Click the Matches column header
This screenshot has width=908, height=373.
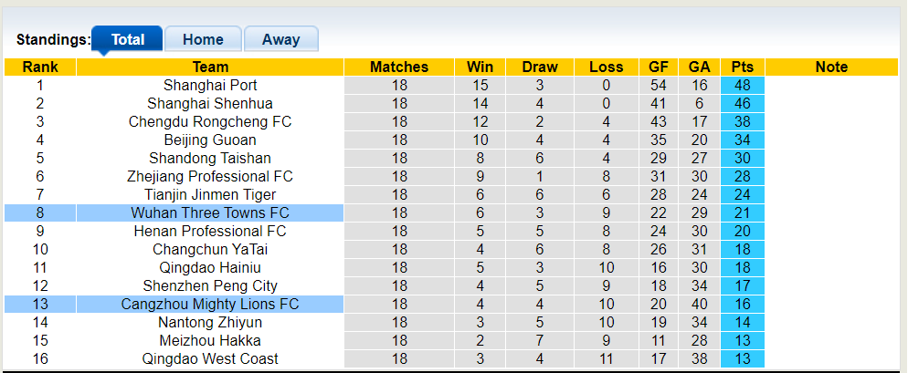pos(399,67)
